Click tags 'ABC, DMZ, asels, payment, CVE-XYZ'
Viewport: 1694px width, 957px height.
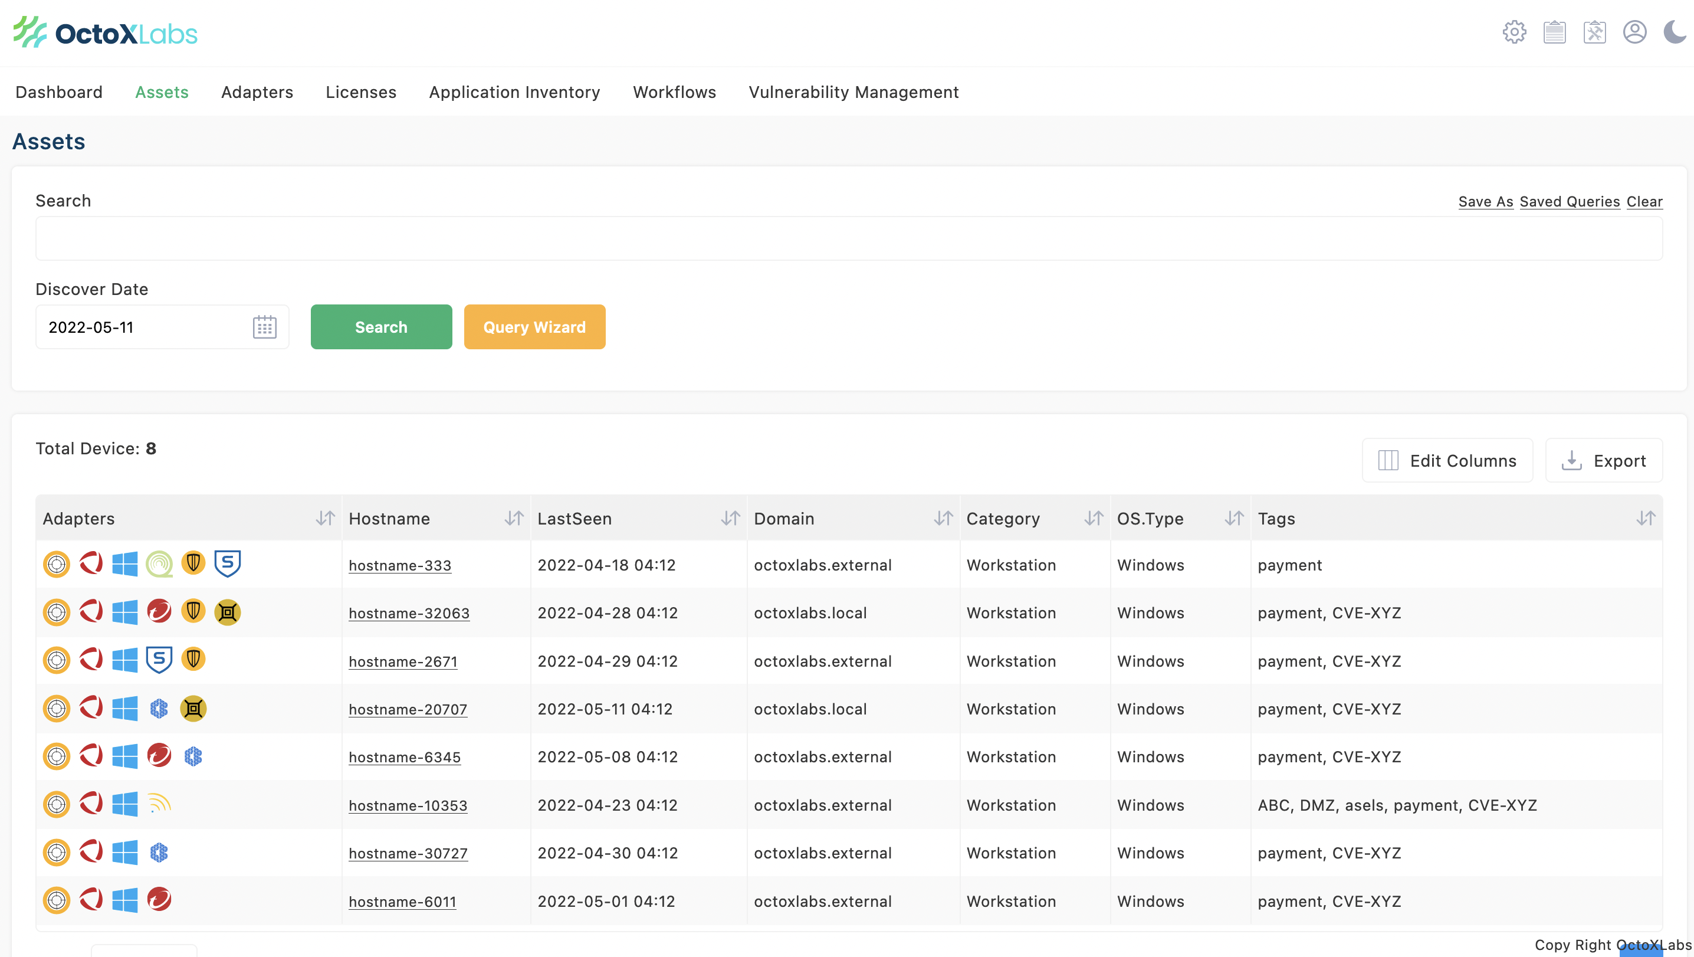[1397, 805]
